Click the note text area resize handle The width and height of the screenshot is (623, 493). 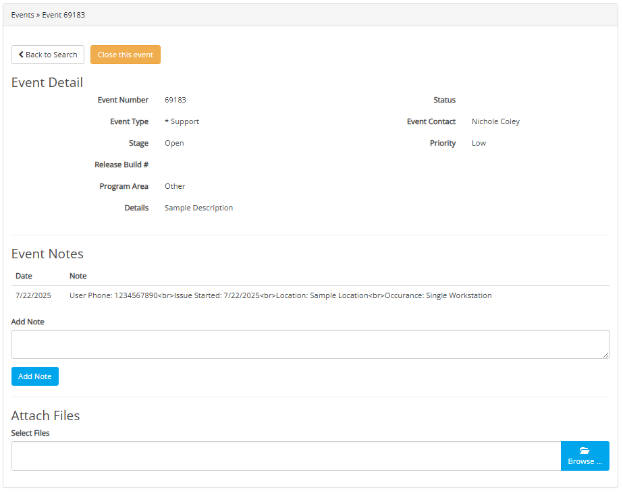click(x=605, y=355)
